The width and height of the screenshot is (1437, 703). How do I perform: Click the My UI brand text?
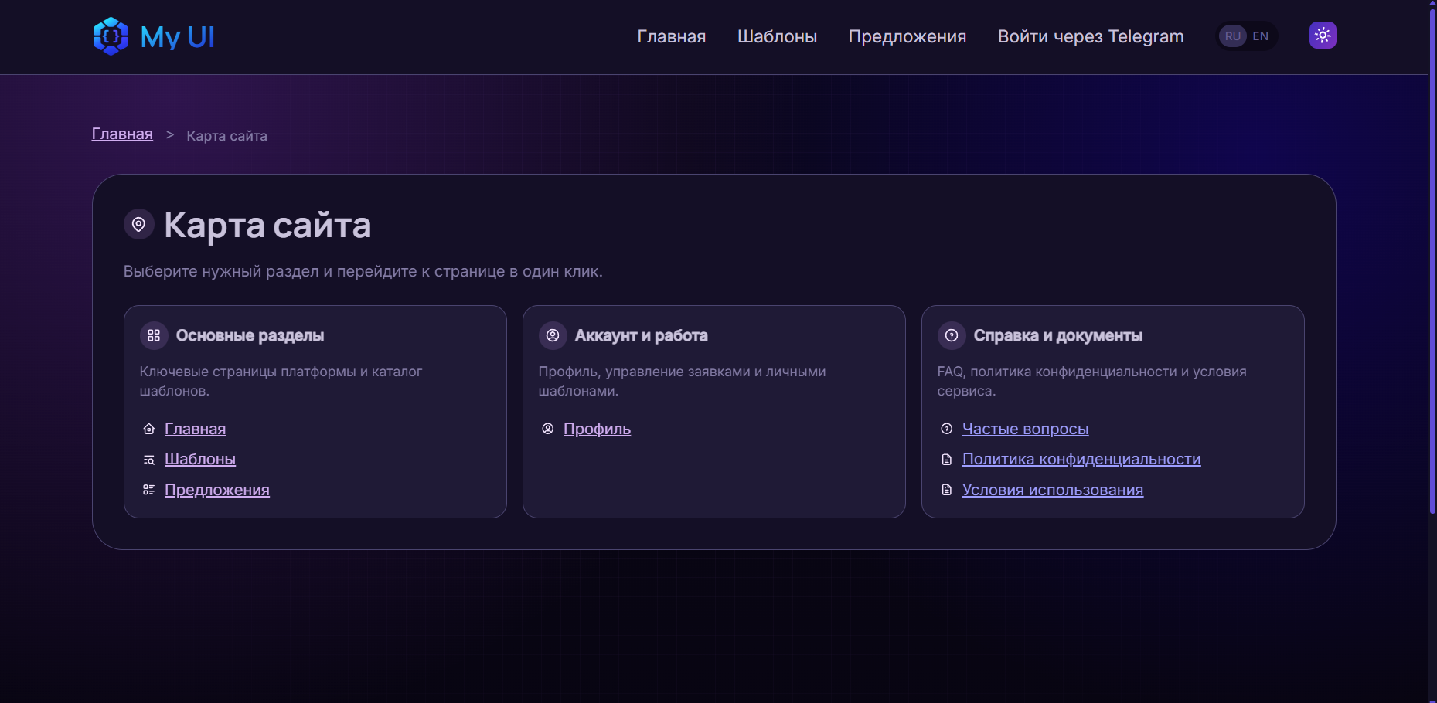pos(178,37)
